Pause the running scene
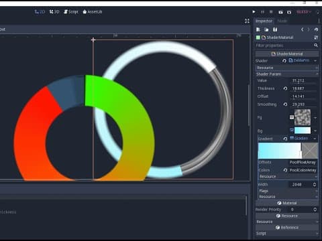Screen dimensions: 322x241 [x=262, y=12]
